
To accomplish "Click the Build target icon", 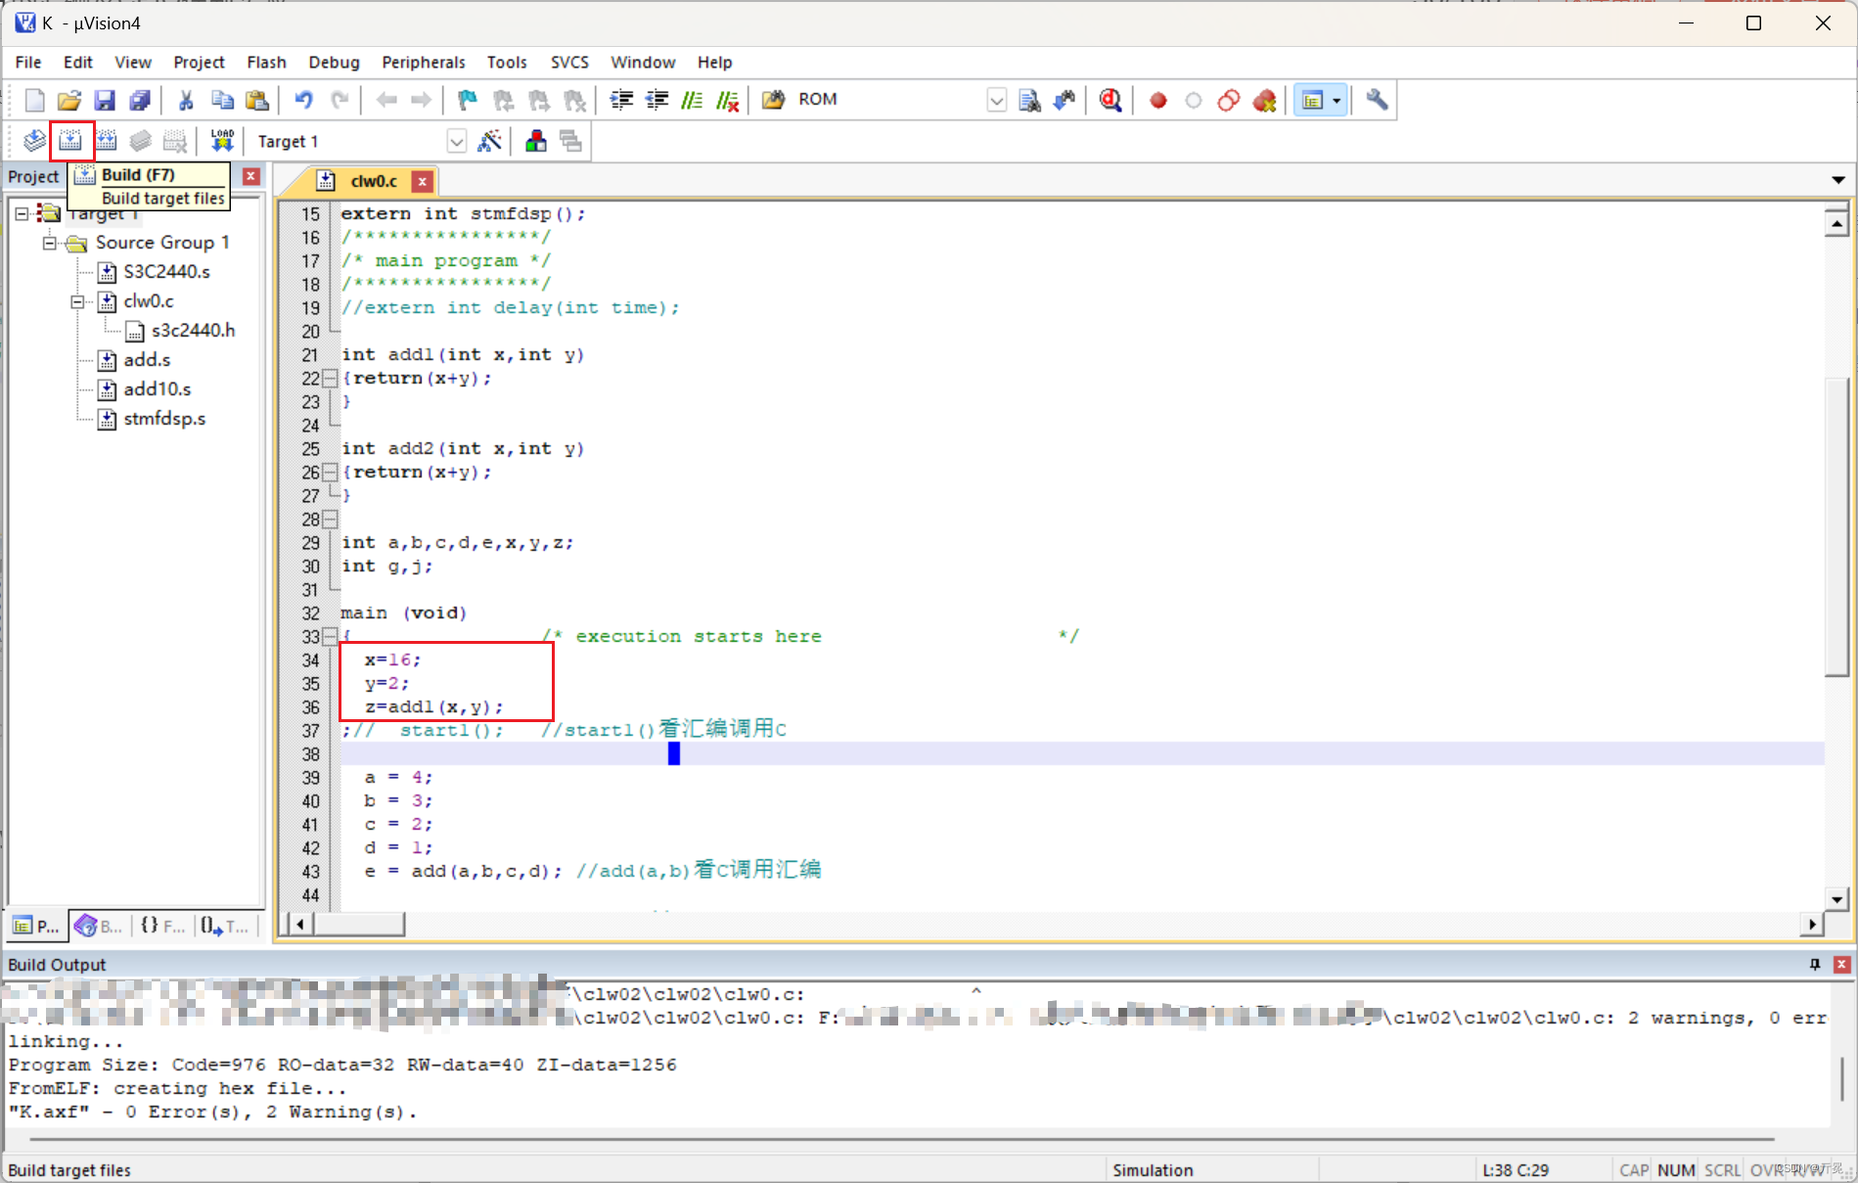I will click(70, 141).
